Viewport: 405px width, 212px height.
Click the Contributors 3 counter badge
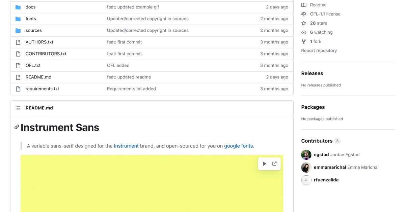point(337,141)
